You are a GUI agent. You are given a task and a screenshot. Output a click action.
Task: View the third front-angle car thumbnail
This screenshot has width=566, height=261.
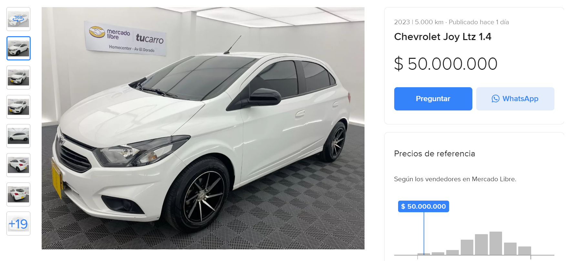point(18,78)
